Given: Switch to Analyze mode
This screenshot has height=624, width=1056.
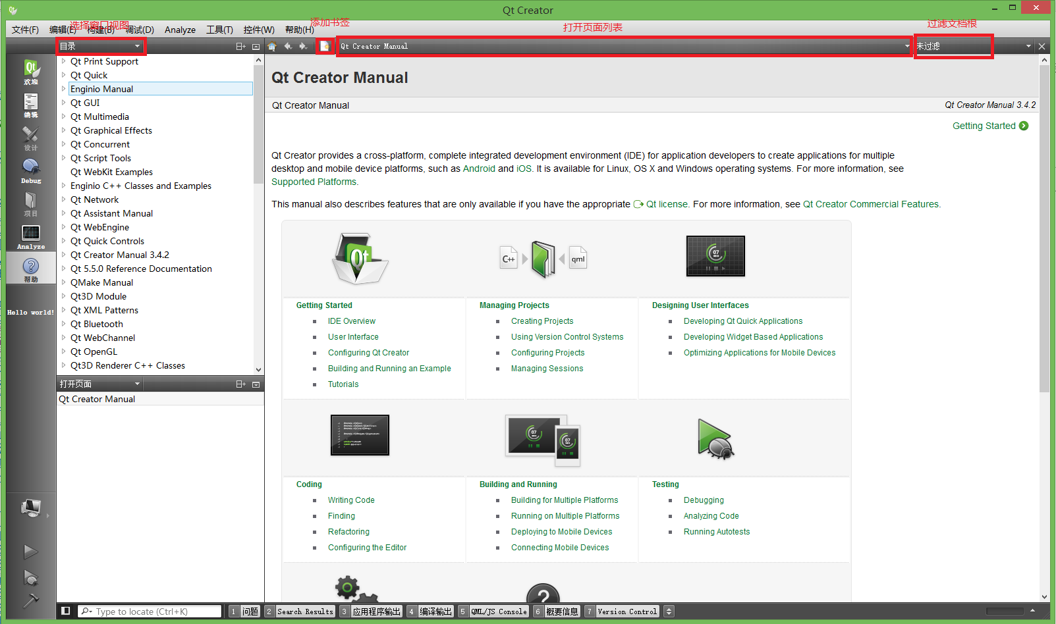Looking at the screenshot, I should (x=31, y=236).
